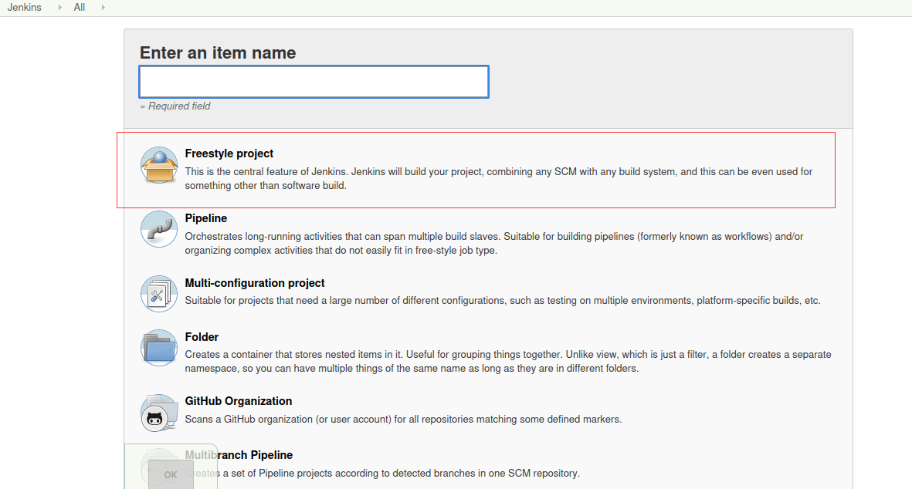Screen dimensions: 912x489
Task: Choose the Multi-configuration project icon
Action: 159,293
